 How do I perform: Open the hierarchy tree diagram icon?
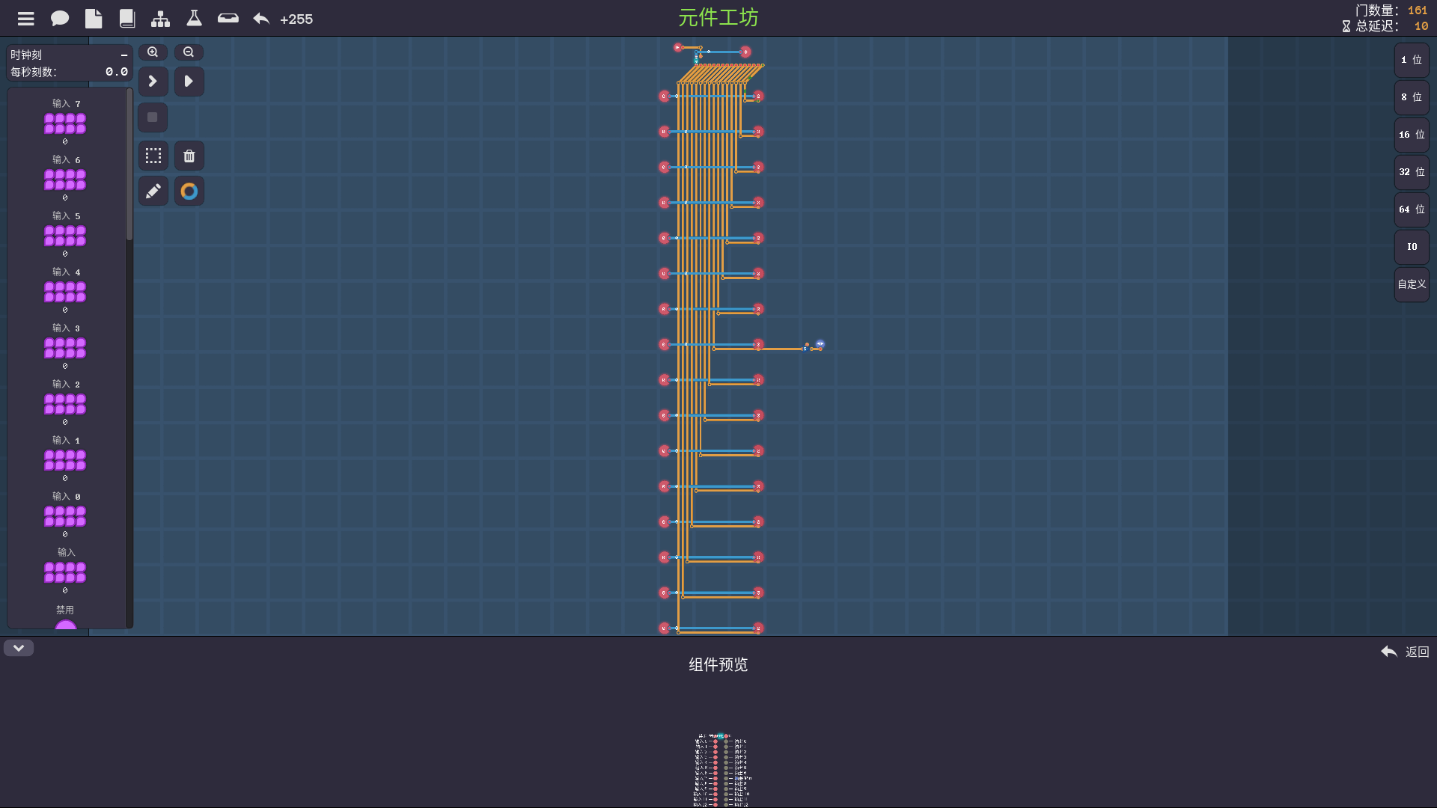(160, 19)
